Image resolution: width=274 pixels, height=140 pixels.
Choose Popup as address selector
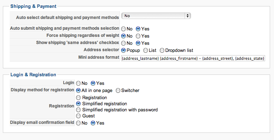123,50
